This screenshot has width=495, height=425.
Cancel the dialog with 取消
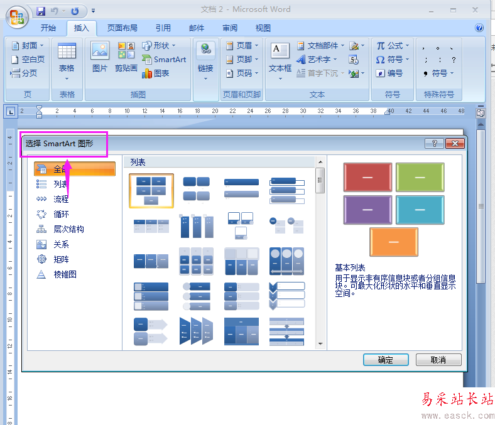tap(438, 360)
